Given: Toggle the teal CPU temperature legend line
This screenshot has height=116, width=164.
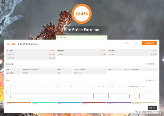Looking at the screenshot, I should click(x=44, y=103).
